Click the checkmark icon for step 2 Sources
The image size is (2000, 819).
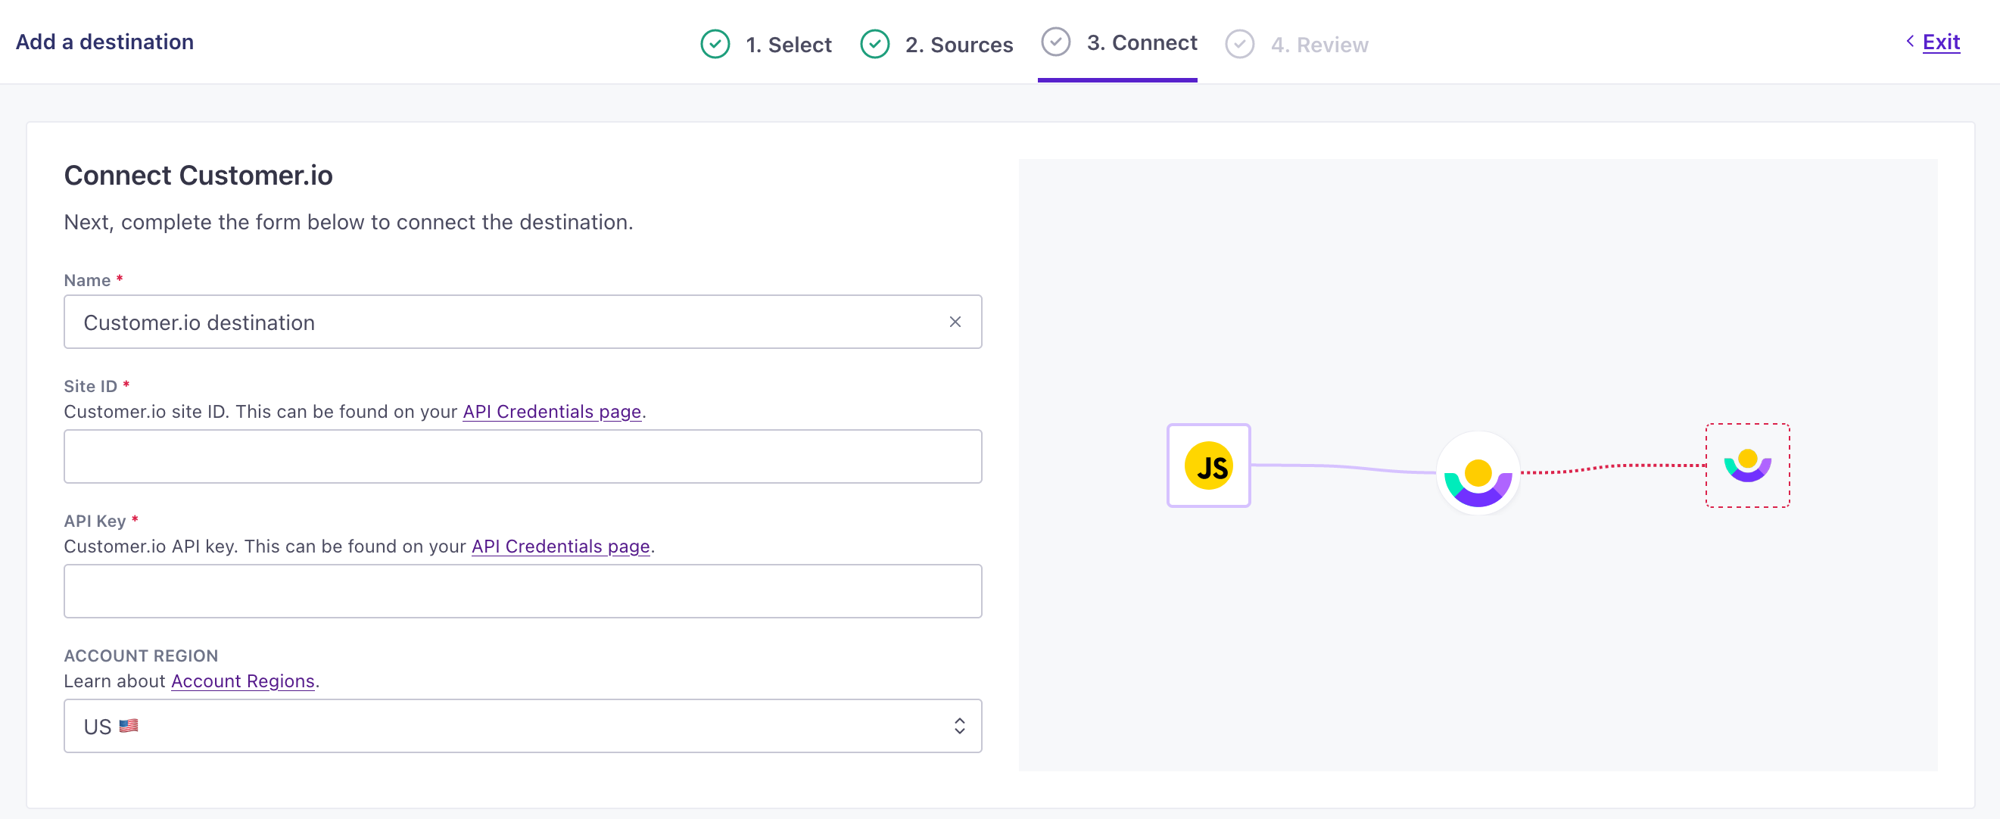tap(875, 44)
